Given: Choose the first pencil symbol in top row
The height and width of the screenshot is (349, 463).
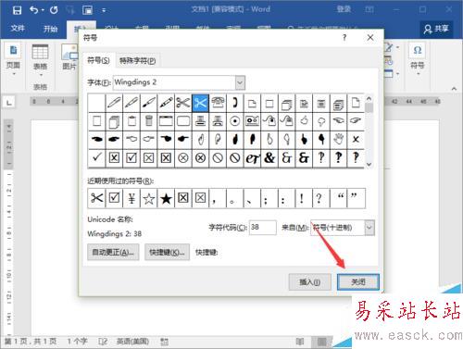Looking at the screenshot, I should [x=114, y=103].
